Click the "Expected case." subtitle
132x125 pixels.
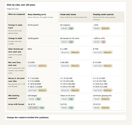click(x=13, y=9)
